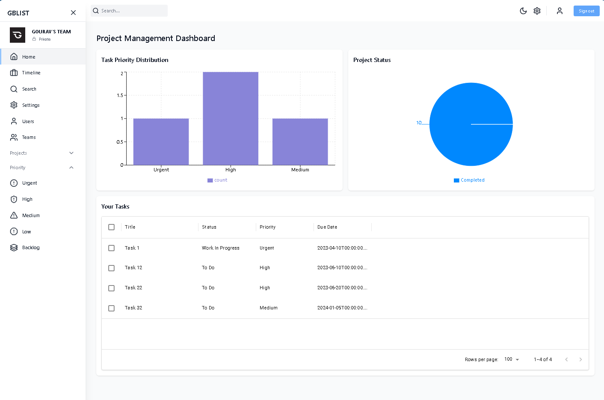This screenshot has height=400, width=604.
Task: Click the blue Completed legend swatch
Action: pos(456,180)
